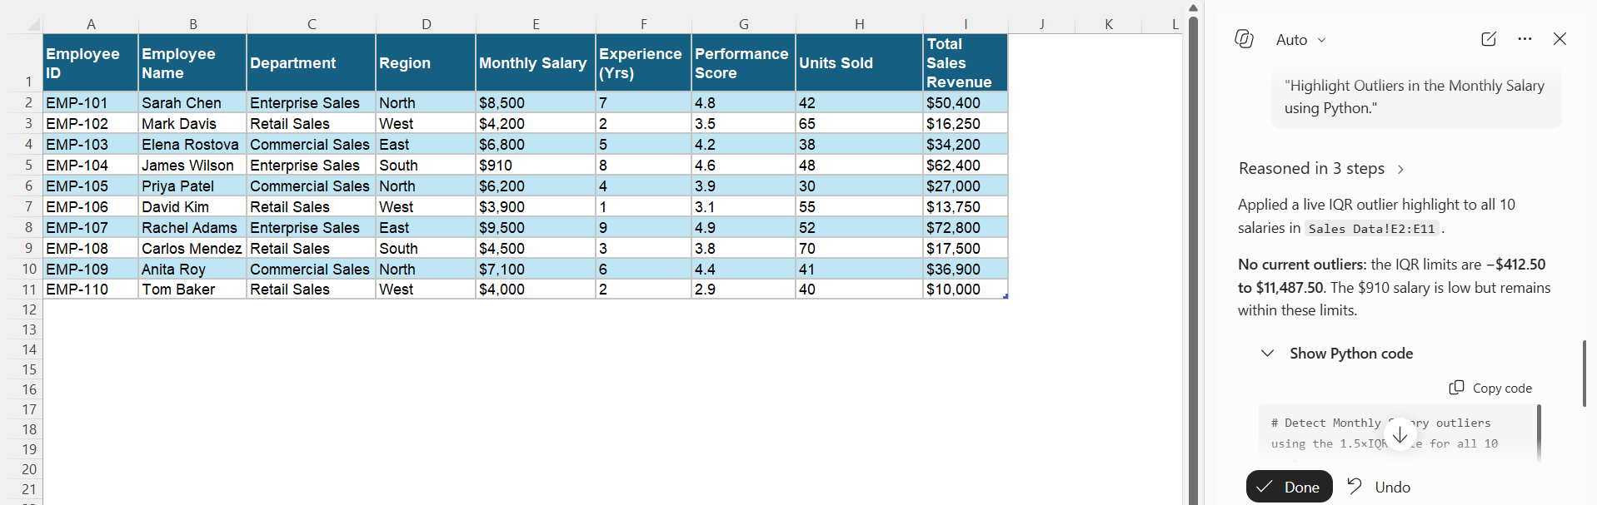Confirm the changes with Done

coord(1289,487)
